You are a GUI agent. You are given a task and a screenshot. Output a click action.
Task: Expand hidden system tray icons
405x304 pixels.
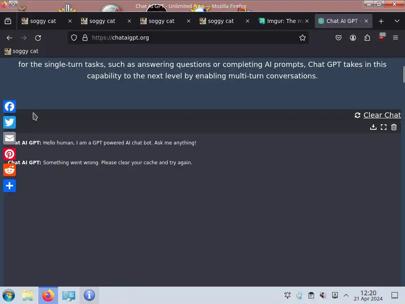346,295
